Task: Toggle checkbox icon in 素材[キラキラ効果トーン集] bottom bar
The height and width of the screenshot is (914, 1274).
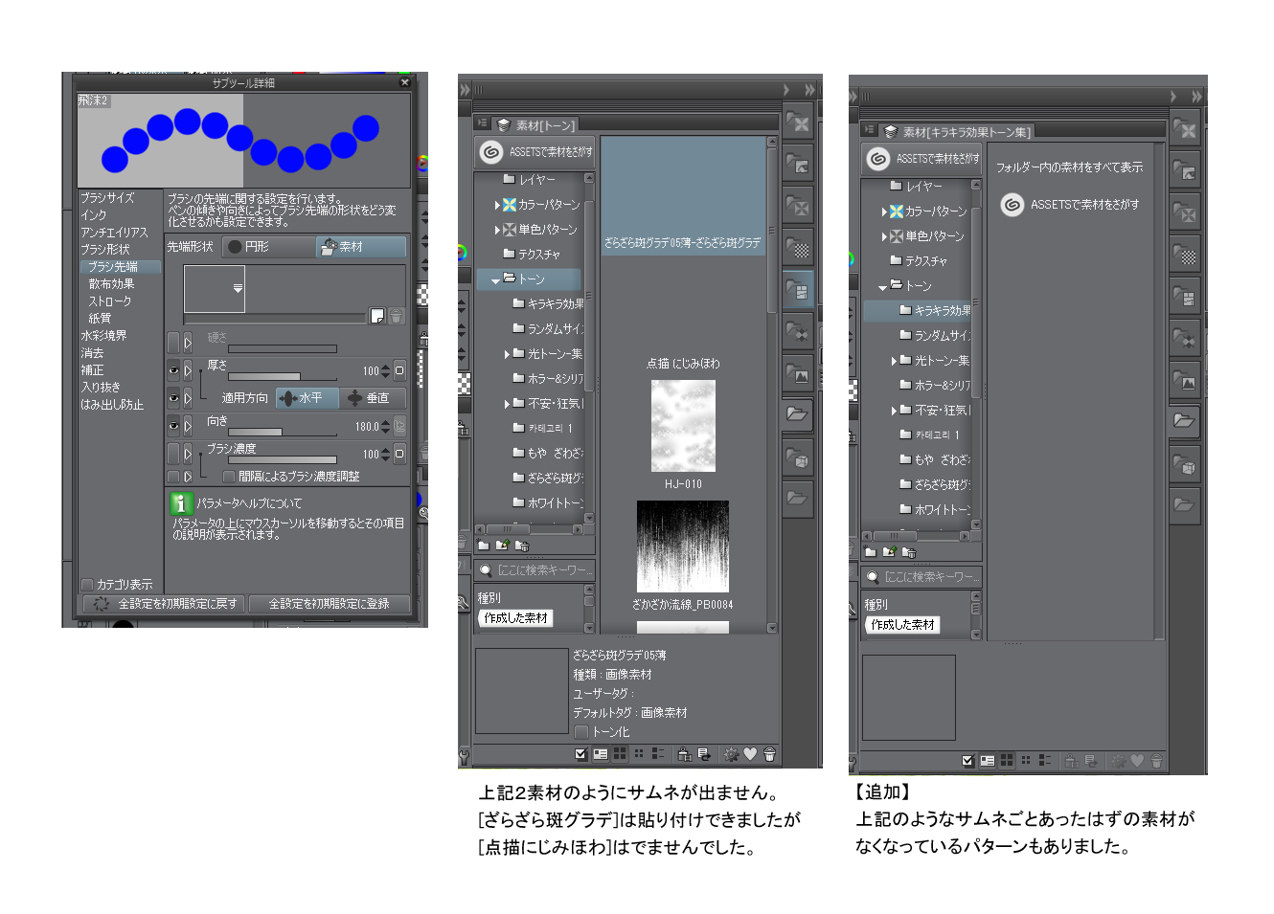Action: 967,761
